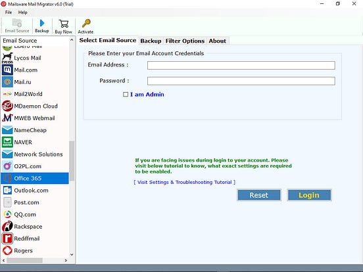Viewport: 363px width, 272px height.
Task: Select the Outlook.com icon
Action: pos(7,190)
